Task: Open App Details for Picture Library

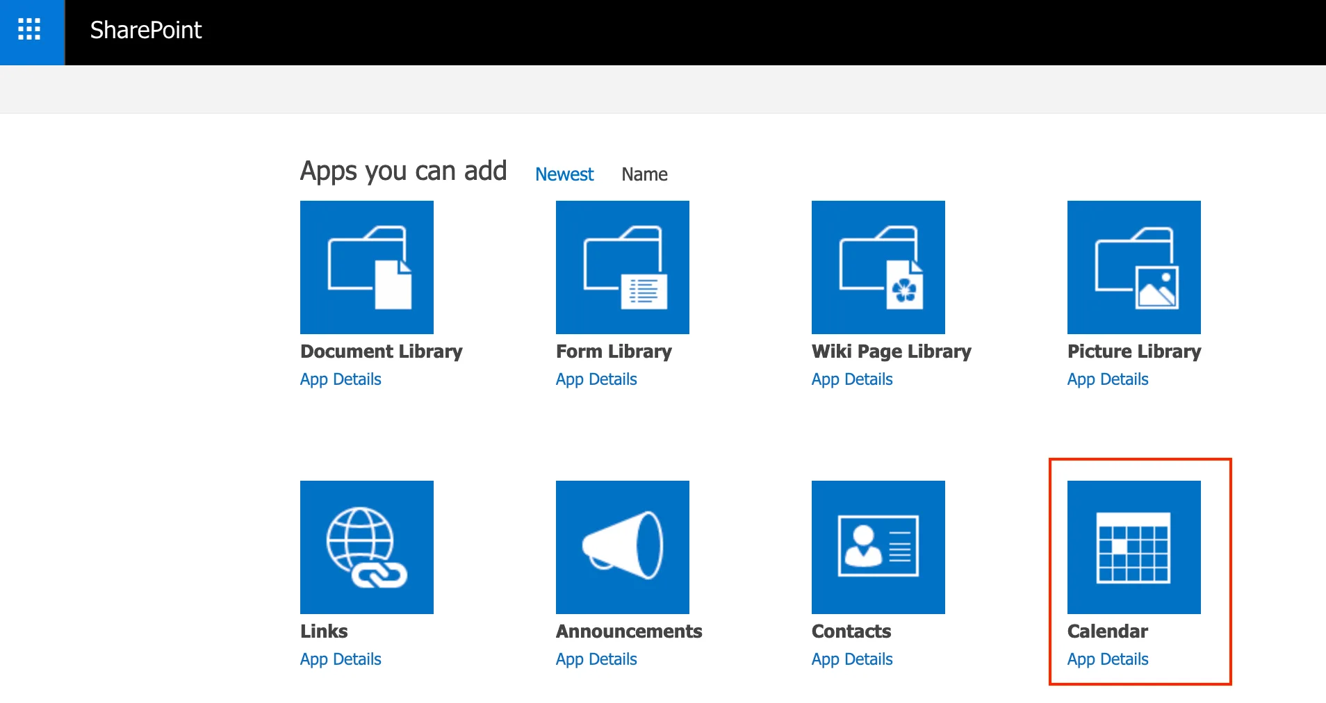Action: point(1108,379)
